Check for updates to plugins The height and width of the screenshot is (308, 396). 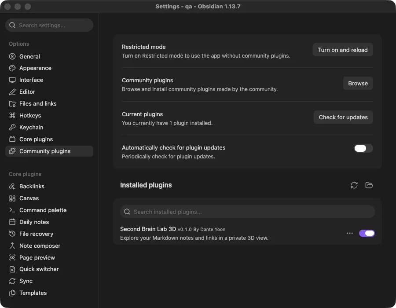click(x=343, y=117)
